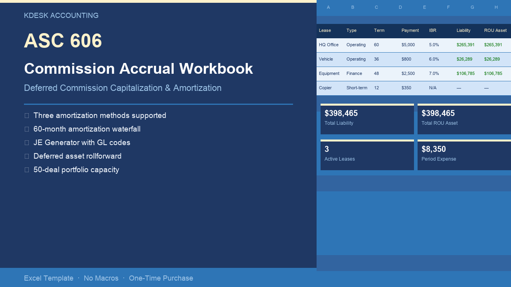Click spreadsheet column letter A header
The image size is (511, 287).
click(328, 7)
